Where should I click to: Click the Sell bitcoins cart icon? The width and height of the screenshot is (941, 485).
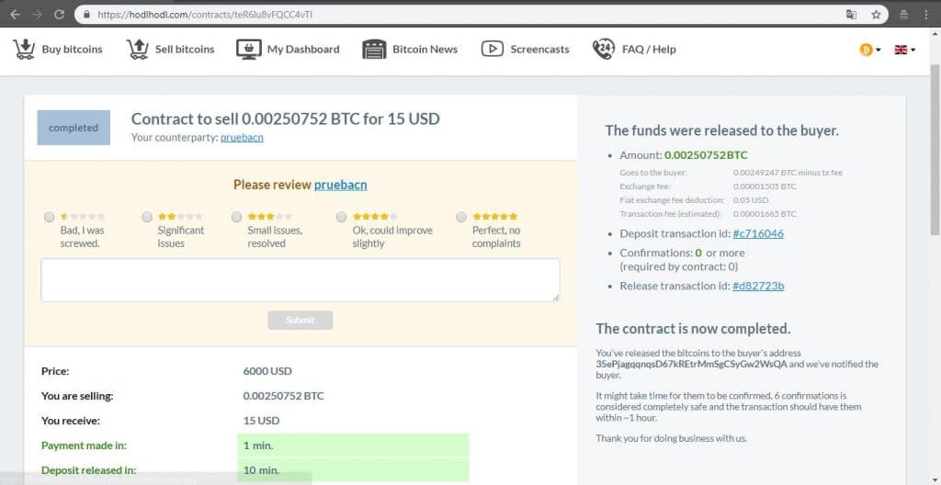point(138,50)
